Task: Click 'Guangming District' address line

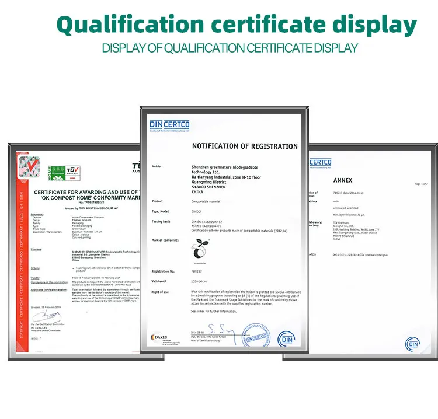Action: pyautogui.click(x=208, y=182)
